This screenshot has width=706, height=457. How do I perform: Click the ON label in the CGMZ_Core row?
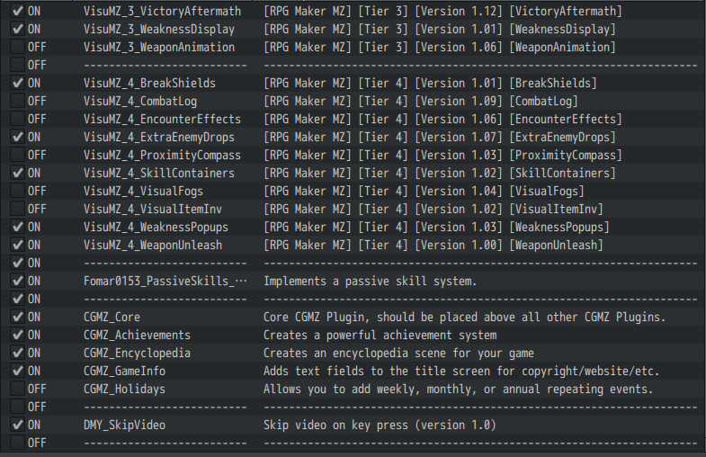point(34,318)
